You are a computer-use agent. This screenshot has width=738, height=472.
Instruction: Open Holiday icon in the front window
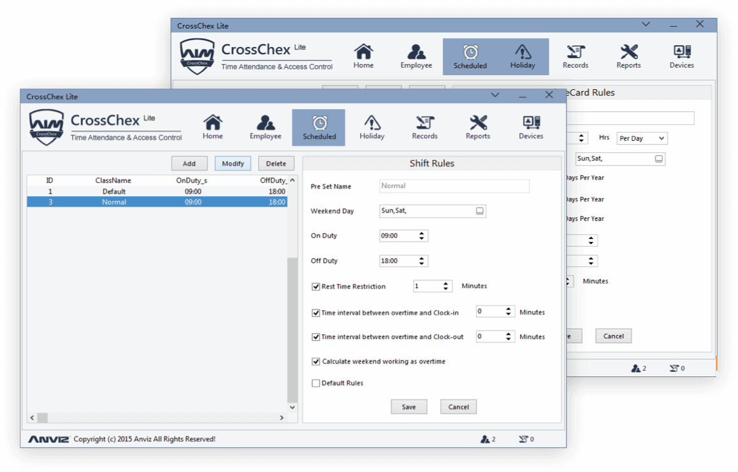372,127
